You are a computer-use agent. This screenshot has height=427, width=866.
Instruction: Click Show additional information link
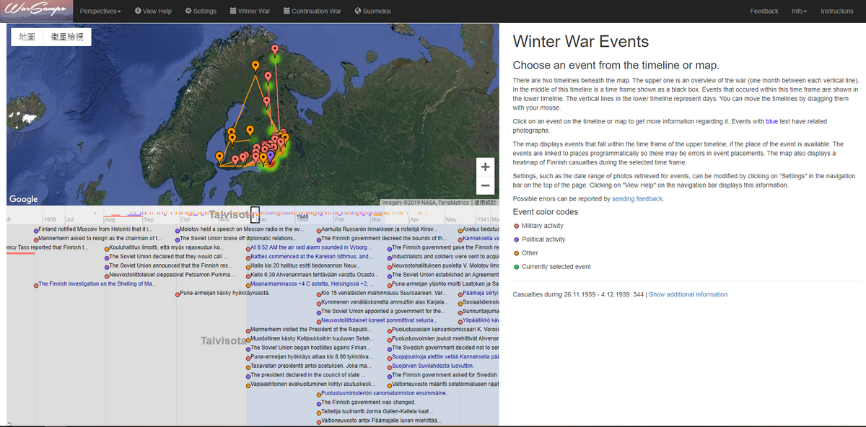coord(688,294)
